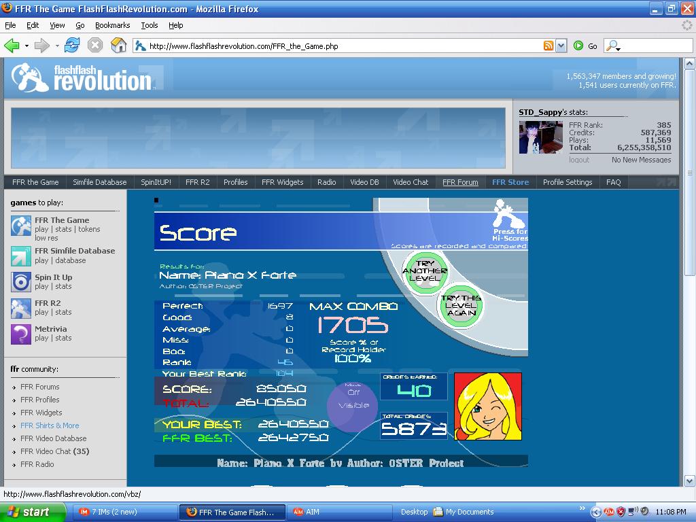Open the FFR Radio community link
Viewport: 696px width, 522px height.
(x=37, y=464)
